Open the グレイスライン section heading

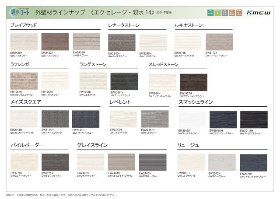pyautogui.click(x=92, y=145)
